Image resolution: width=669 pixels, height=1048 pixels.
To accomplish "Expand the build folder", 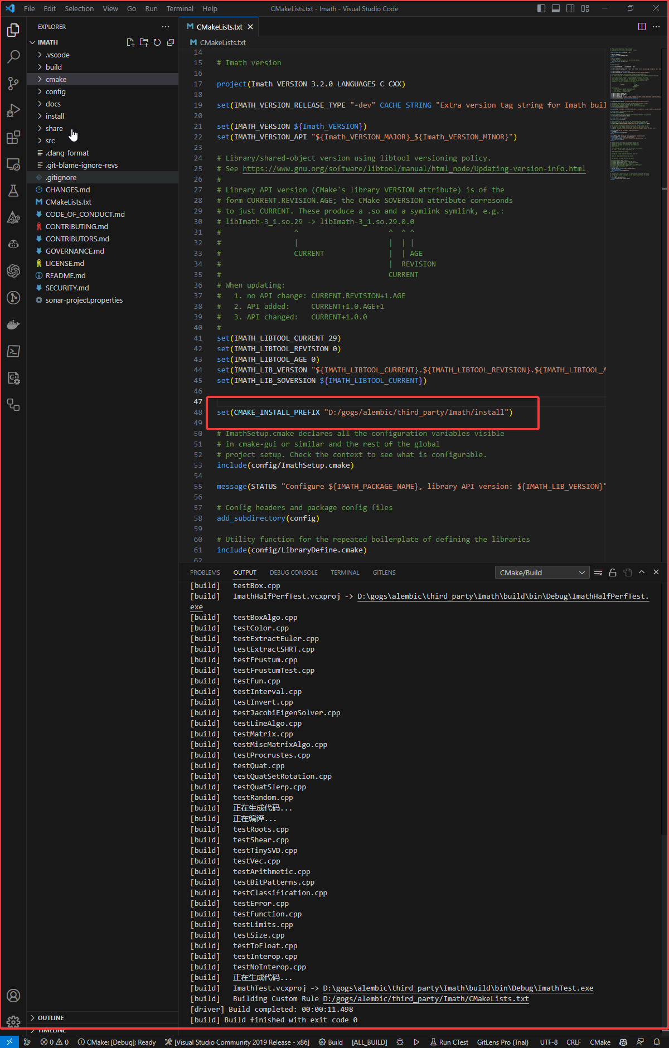I will click(x=104, y=67).
